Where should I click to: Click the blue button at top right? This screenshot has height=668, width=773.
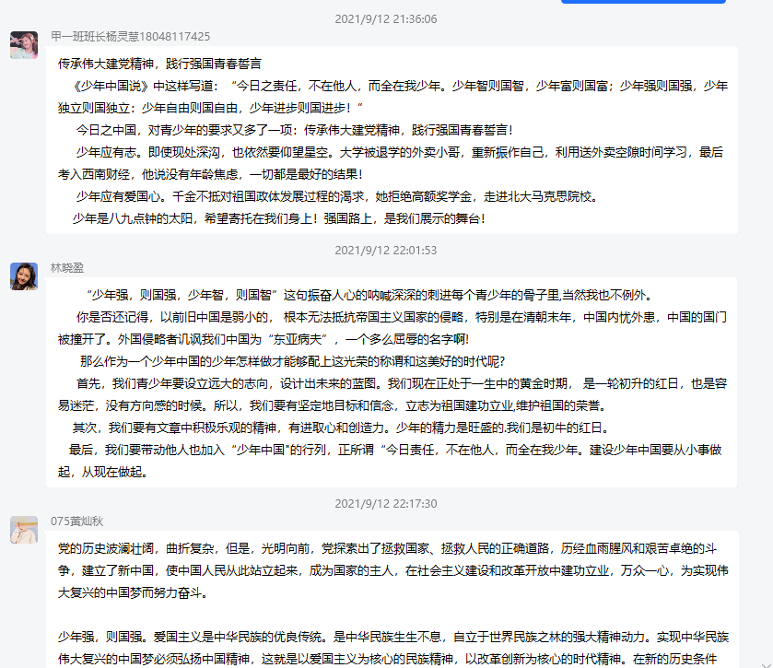point(643,2)
